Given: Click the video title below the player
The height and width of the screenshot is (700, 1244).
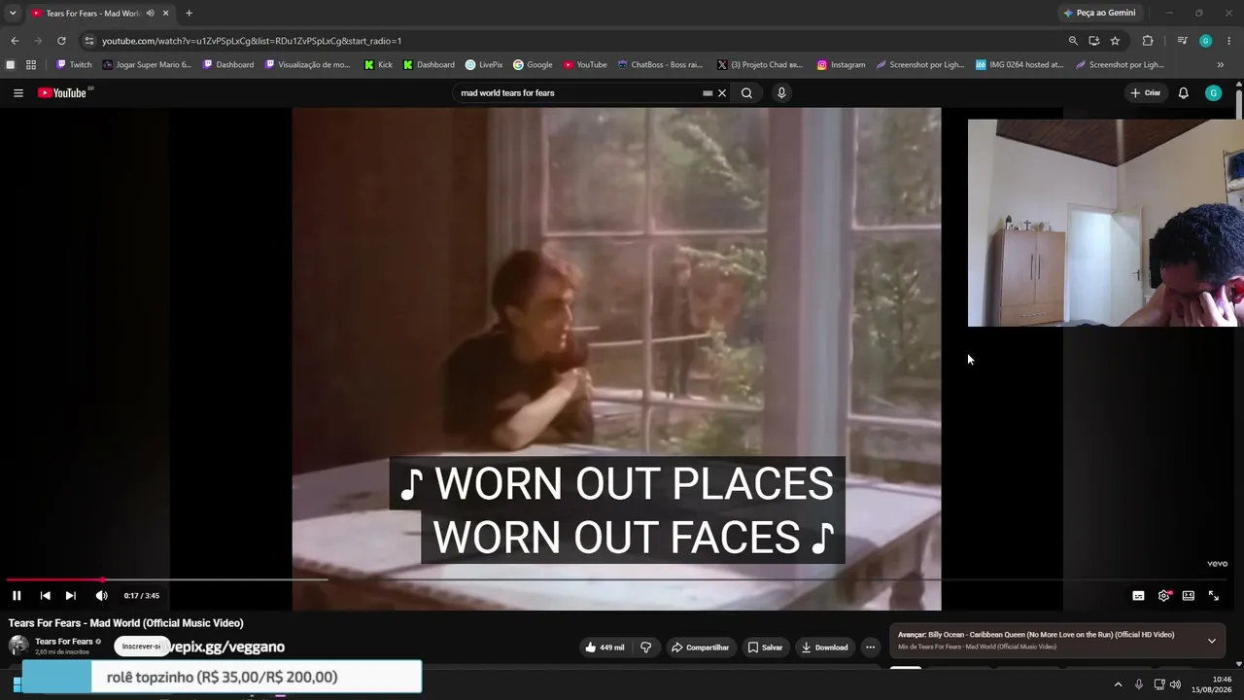Looking at the screenshot, I should click(126, 623).
